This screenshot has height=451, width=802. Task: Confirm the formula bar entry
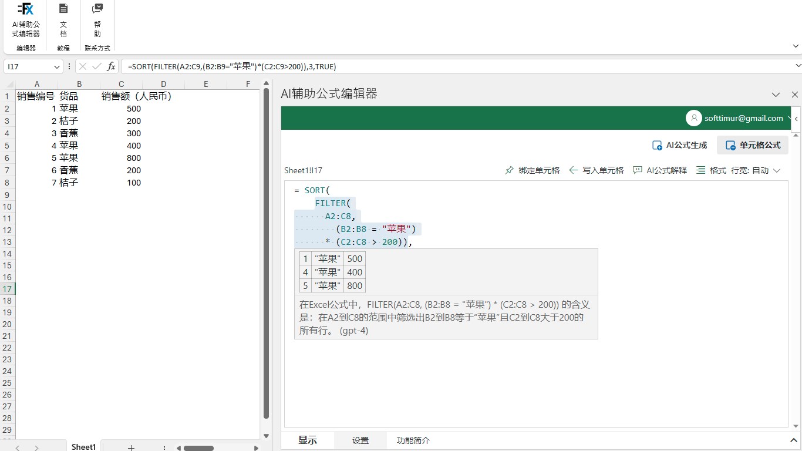click(x=97, y=67)
